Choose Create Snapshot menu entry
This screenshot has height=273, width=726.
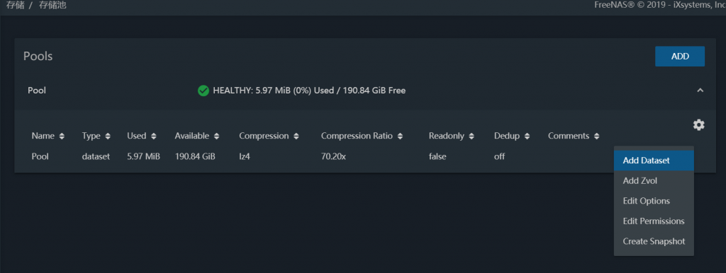pyautogui.click(x=654, y=241)
